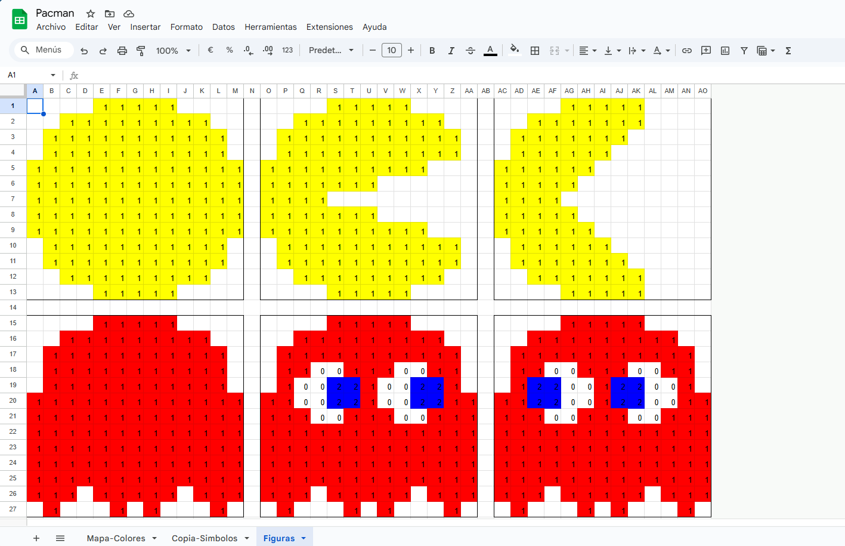Viewport: 845px width, 546px height.
Task: Open the Insertar menu
Action: coord(146,27)
